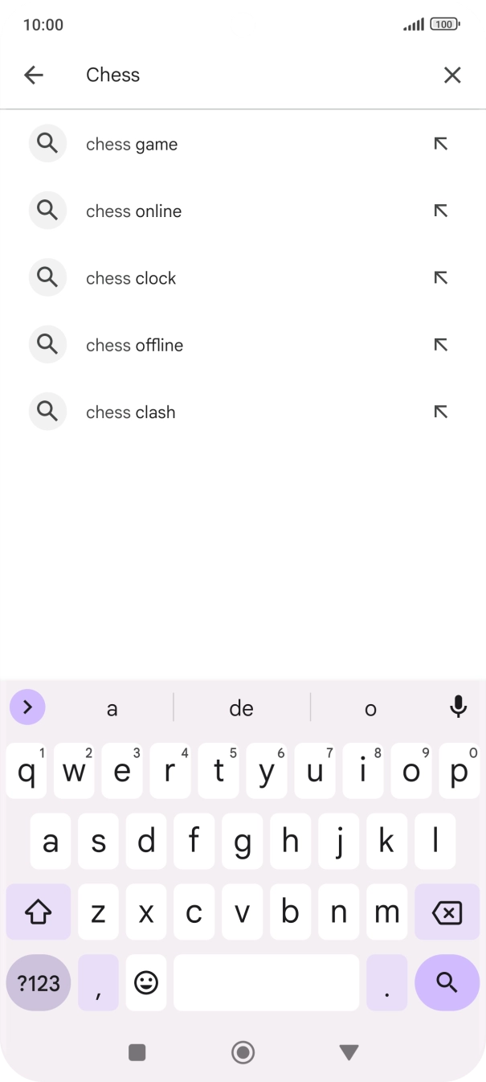Image resolution: width=486 pixels, height=1082 pixels.
Task: Tap the microphone icon for voice search
Action: (458, 707)
